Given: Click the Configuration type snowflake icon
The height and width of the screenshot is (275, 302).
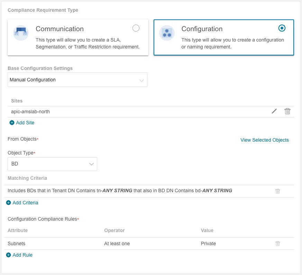Looking at the screenshot, I should (167, 33).
